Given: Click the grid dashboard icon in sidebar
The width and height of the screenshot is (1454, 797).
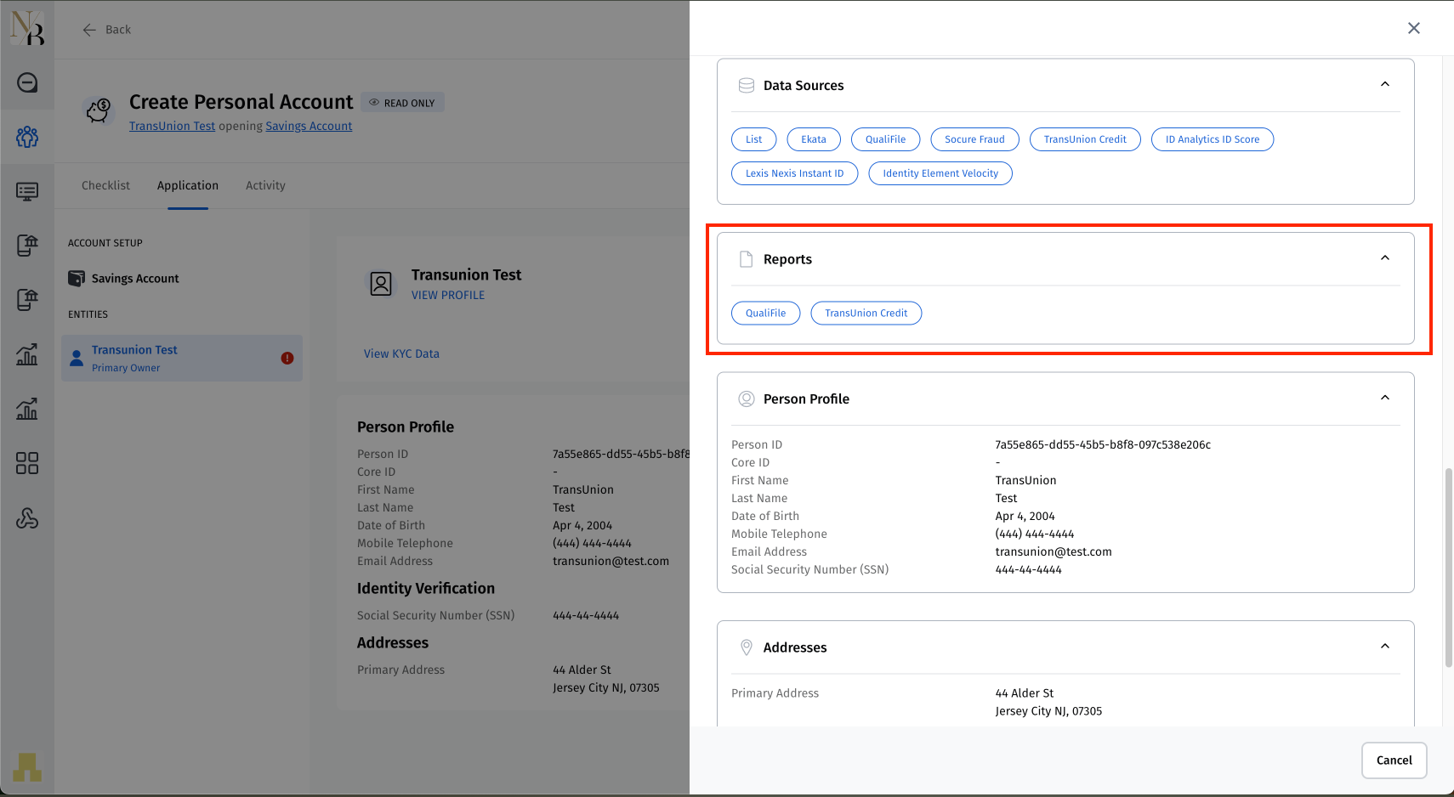Looking at the screenshot, I should coord(27,463).
